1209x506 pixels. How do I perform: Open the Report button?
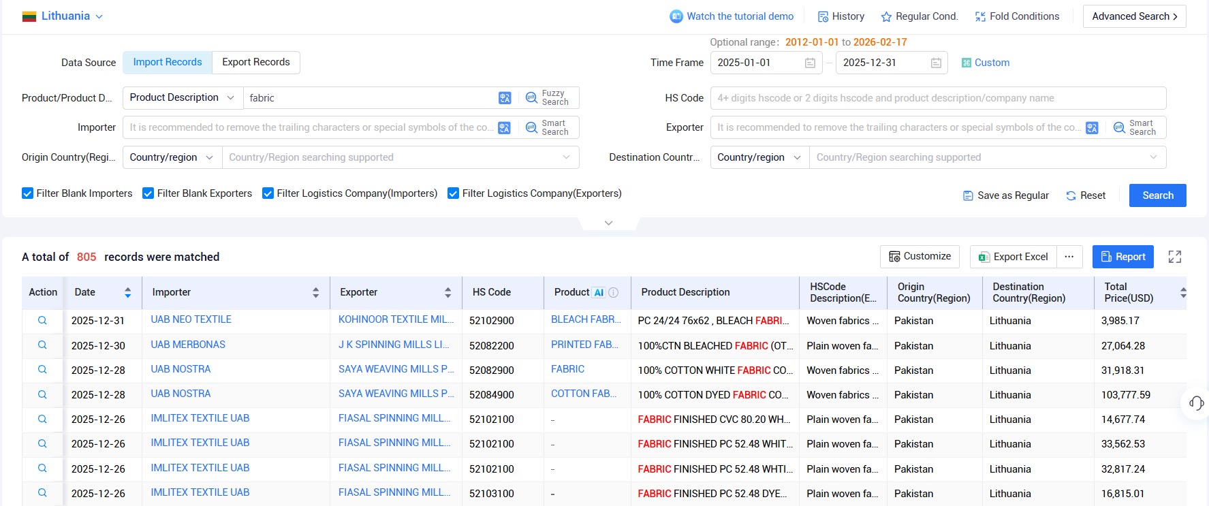pos(1122,257)
